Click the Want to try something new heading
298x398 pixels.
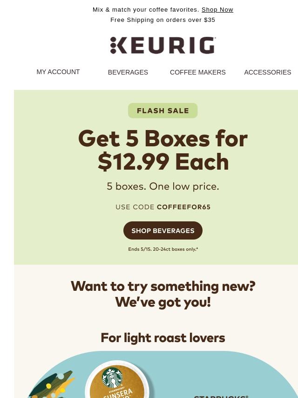click(163, 294)
